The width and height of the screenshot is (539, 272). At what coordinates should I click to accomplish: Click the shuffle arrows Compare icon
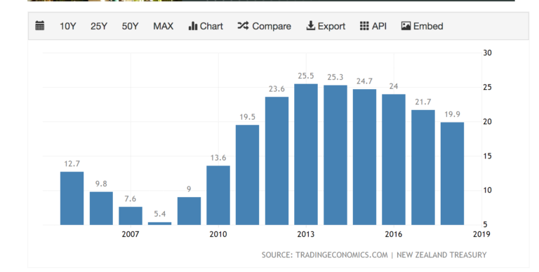(243, 26)
